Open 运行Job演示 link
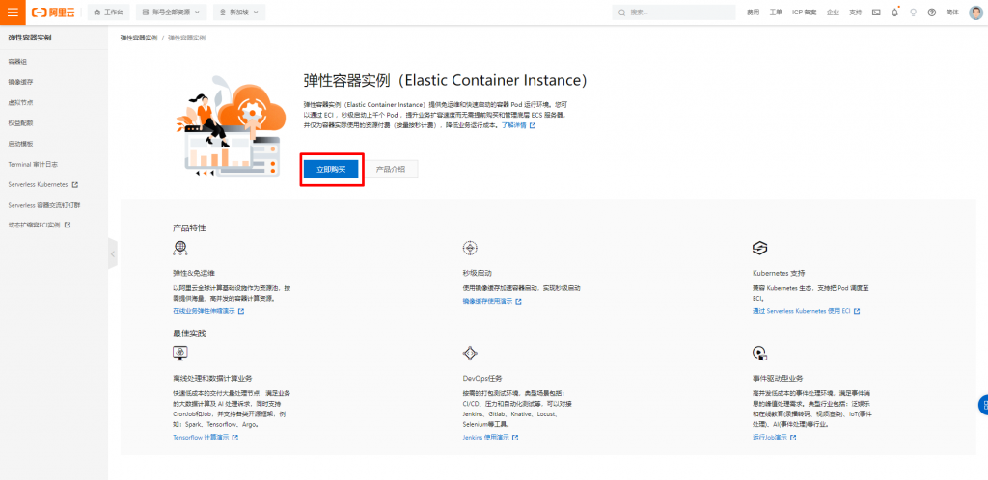The width and height of the screenshot is (988, 480). point(774,438)
